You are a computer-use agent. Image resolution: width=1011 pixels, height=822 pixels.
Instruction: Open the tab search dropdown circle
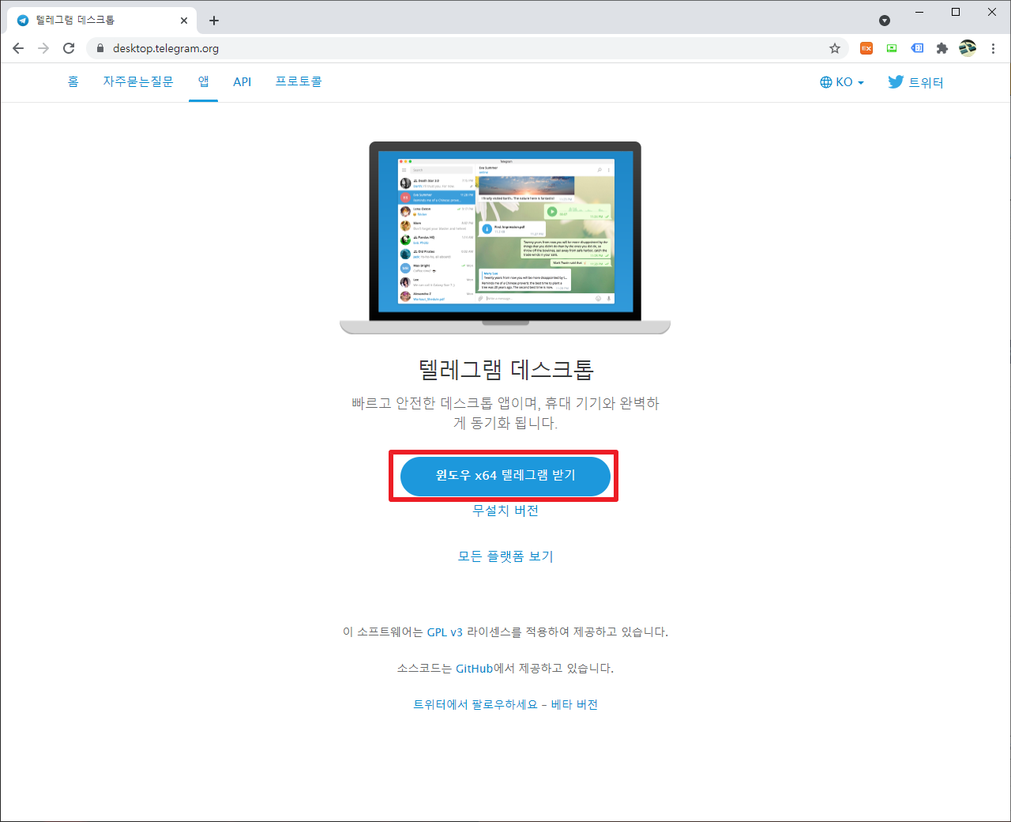(885, 21)
